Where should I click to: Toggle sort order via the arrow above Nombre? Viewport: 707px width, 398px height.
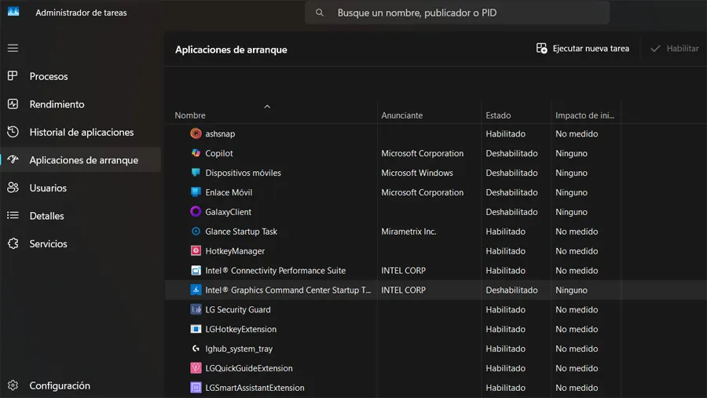[267, 107]
